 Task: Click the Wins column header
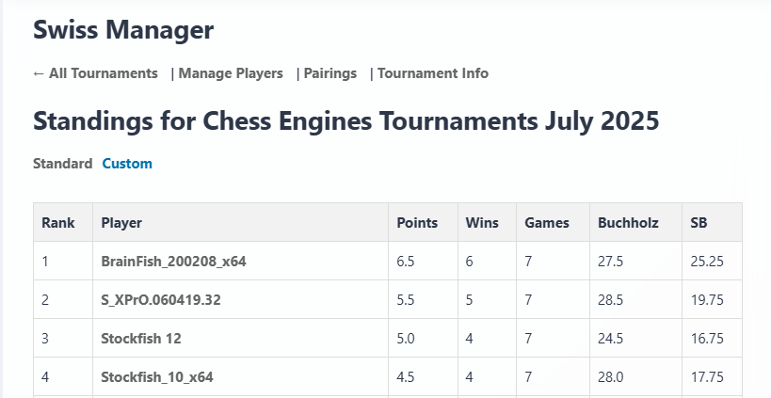tap(482, 223)
